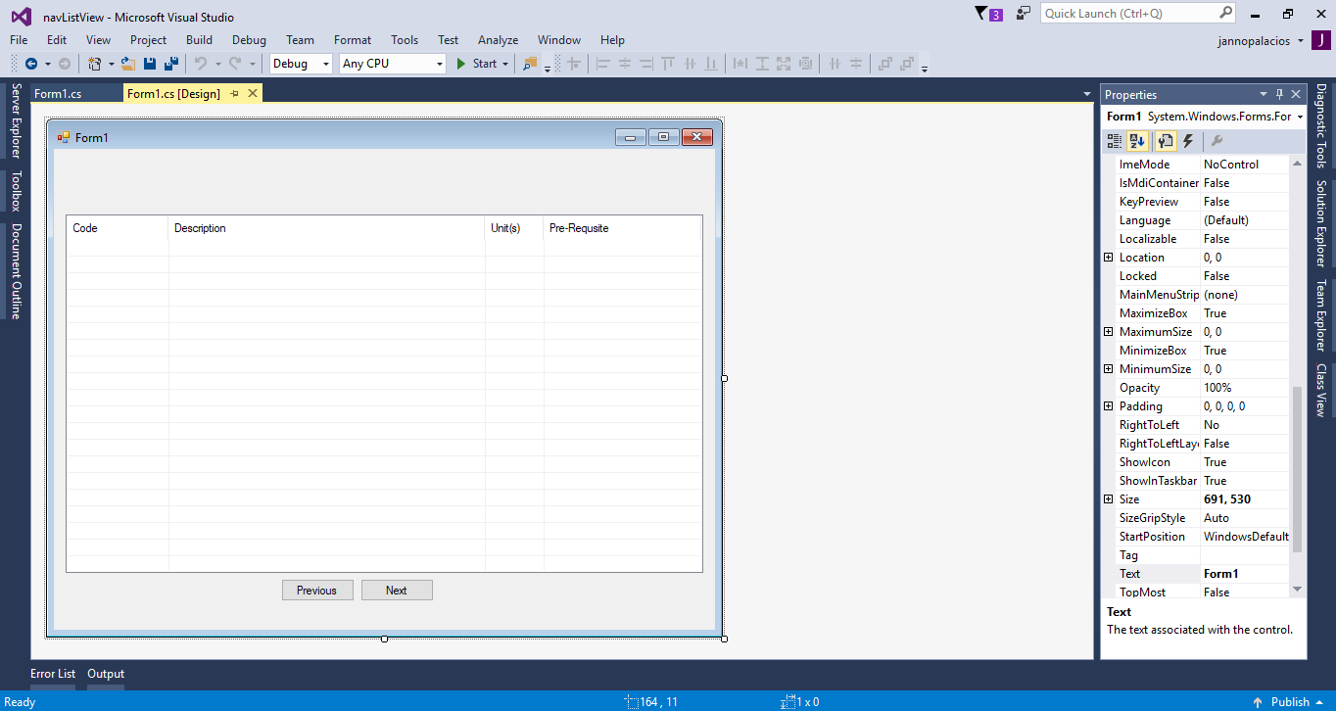Click the Quick Launch magnifier icon
This screenshot has width=1336, height=711.
click(1226, 13)
